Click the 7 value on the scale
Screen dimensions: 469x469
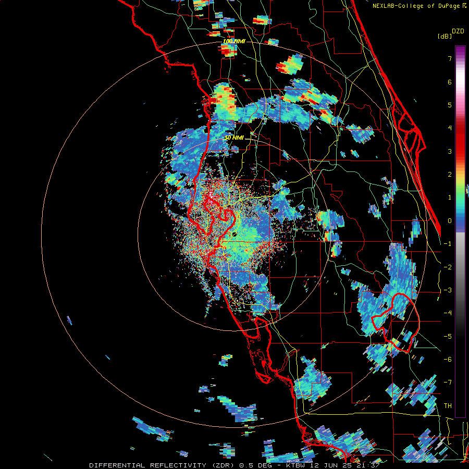[x=450, y=58]
